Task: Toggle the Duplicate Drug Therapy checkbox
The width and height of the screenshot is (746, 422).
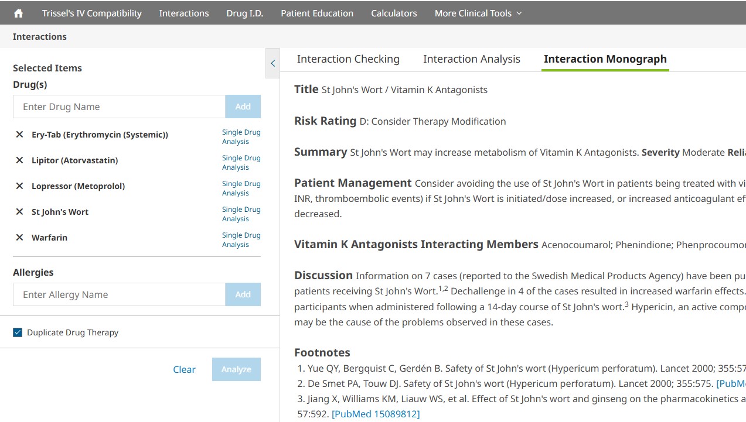Action: pyautogui.click(x=18, y=332)
